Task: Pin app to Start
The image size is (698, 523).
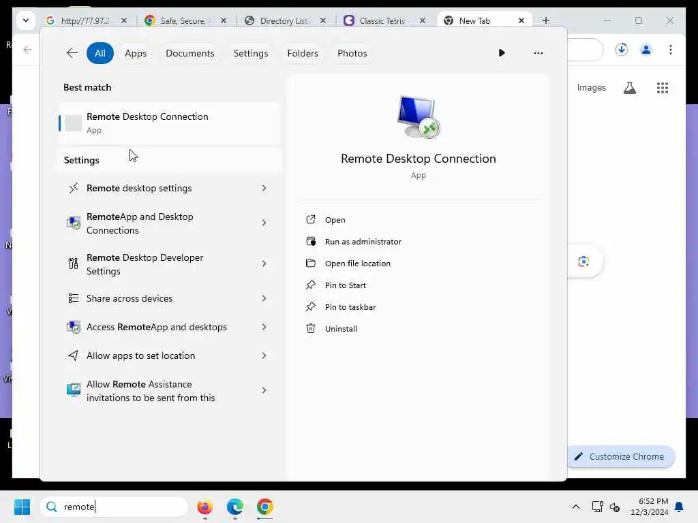Action: [345, 285]
